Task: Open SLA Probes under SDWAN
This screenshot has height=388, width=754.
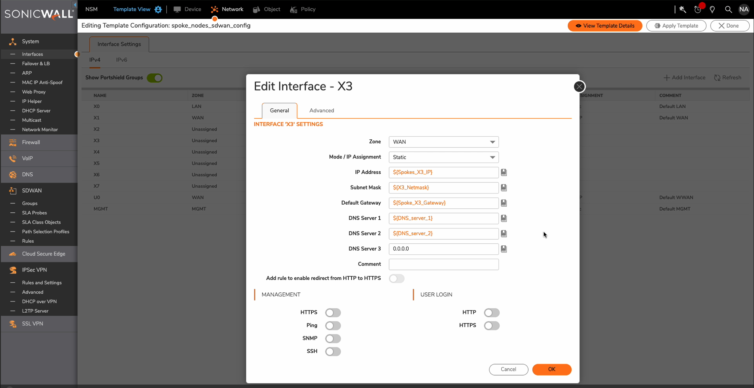Action: pyautogui.click(x=34, y=213)
